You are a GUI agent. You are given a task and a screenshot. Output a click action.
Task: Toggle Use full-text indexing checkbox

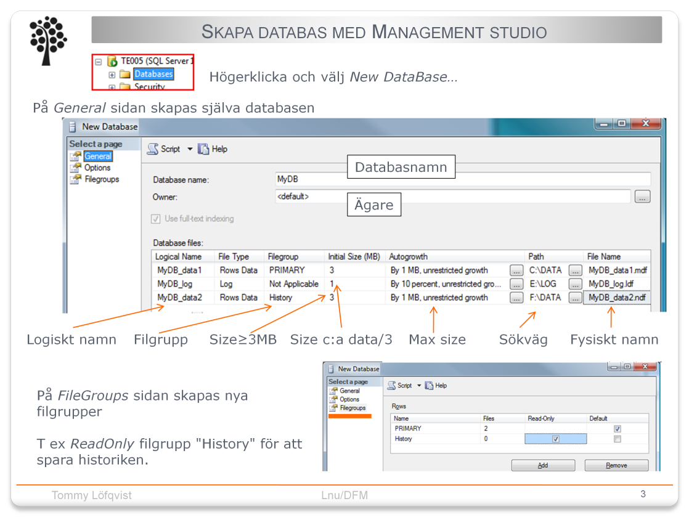[x=155, y=219]
